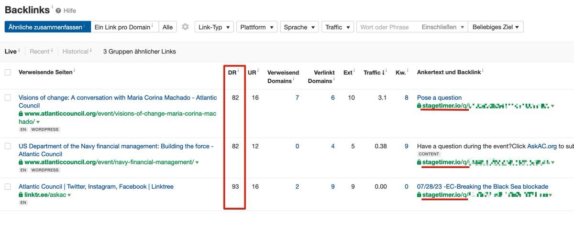Image resolution: width=574 pixels, height=237 pixels.
Task: Select the Recent tab
Action: click(39, 52)
